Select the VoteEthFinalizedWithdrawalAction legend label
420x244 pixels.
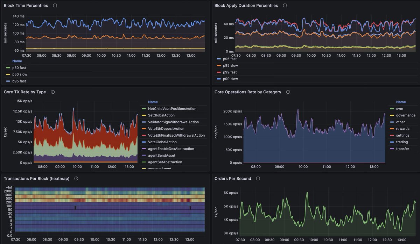pos(176,135)
